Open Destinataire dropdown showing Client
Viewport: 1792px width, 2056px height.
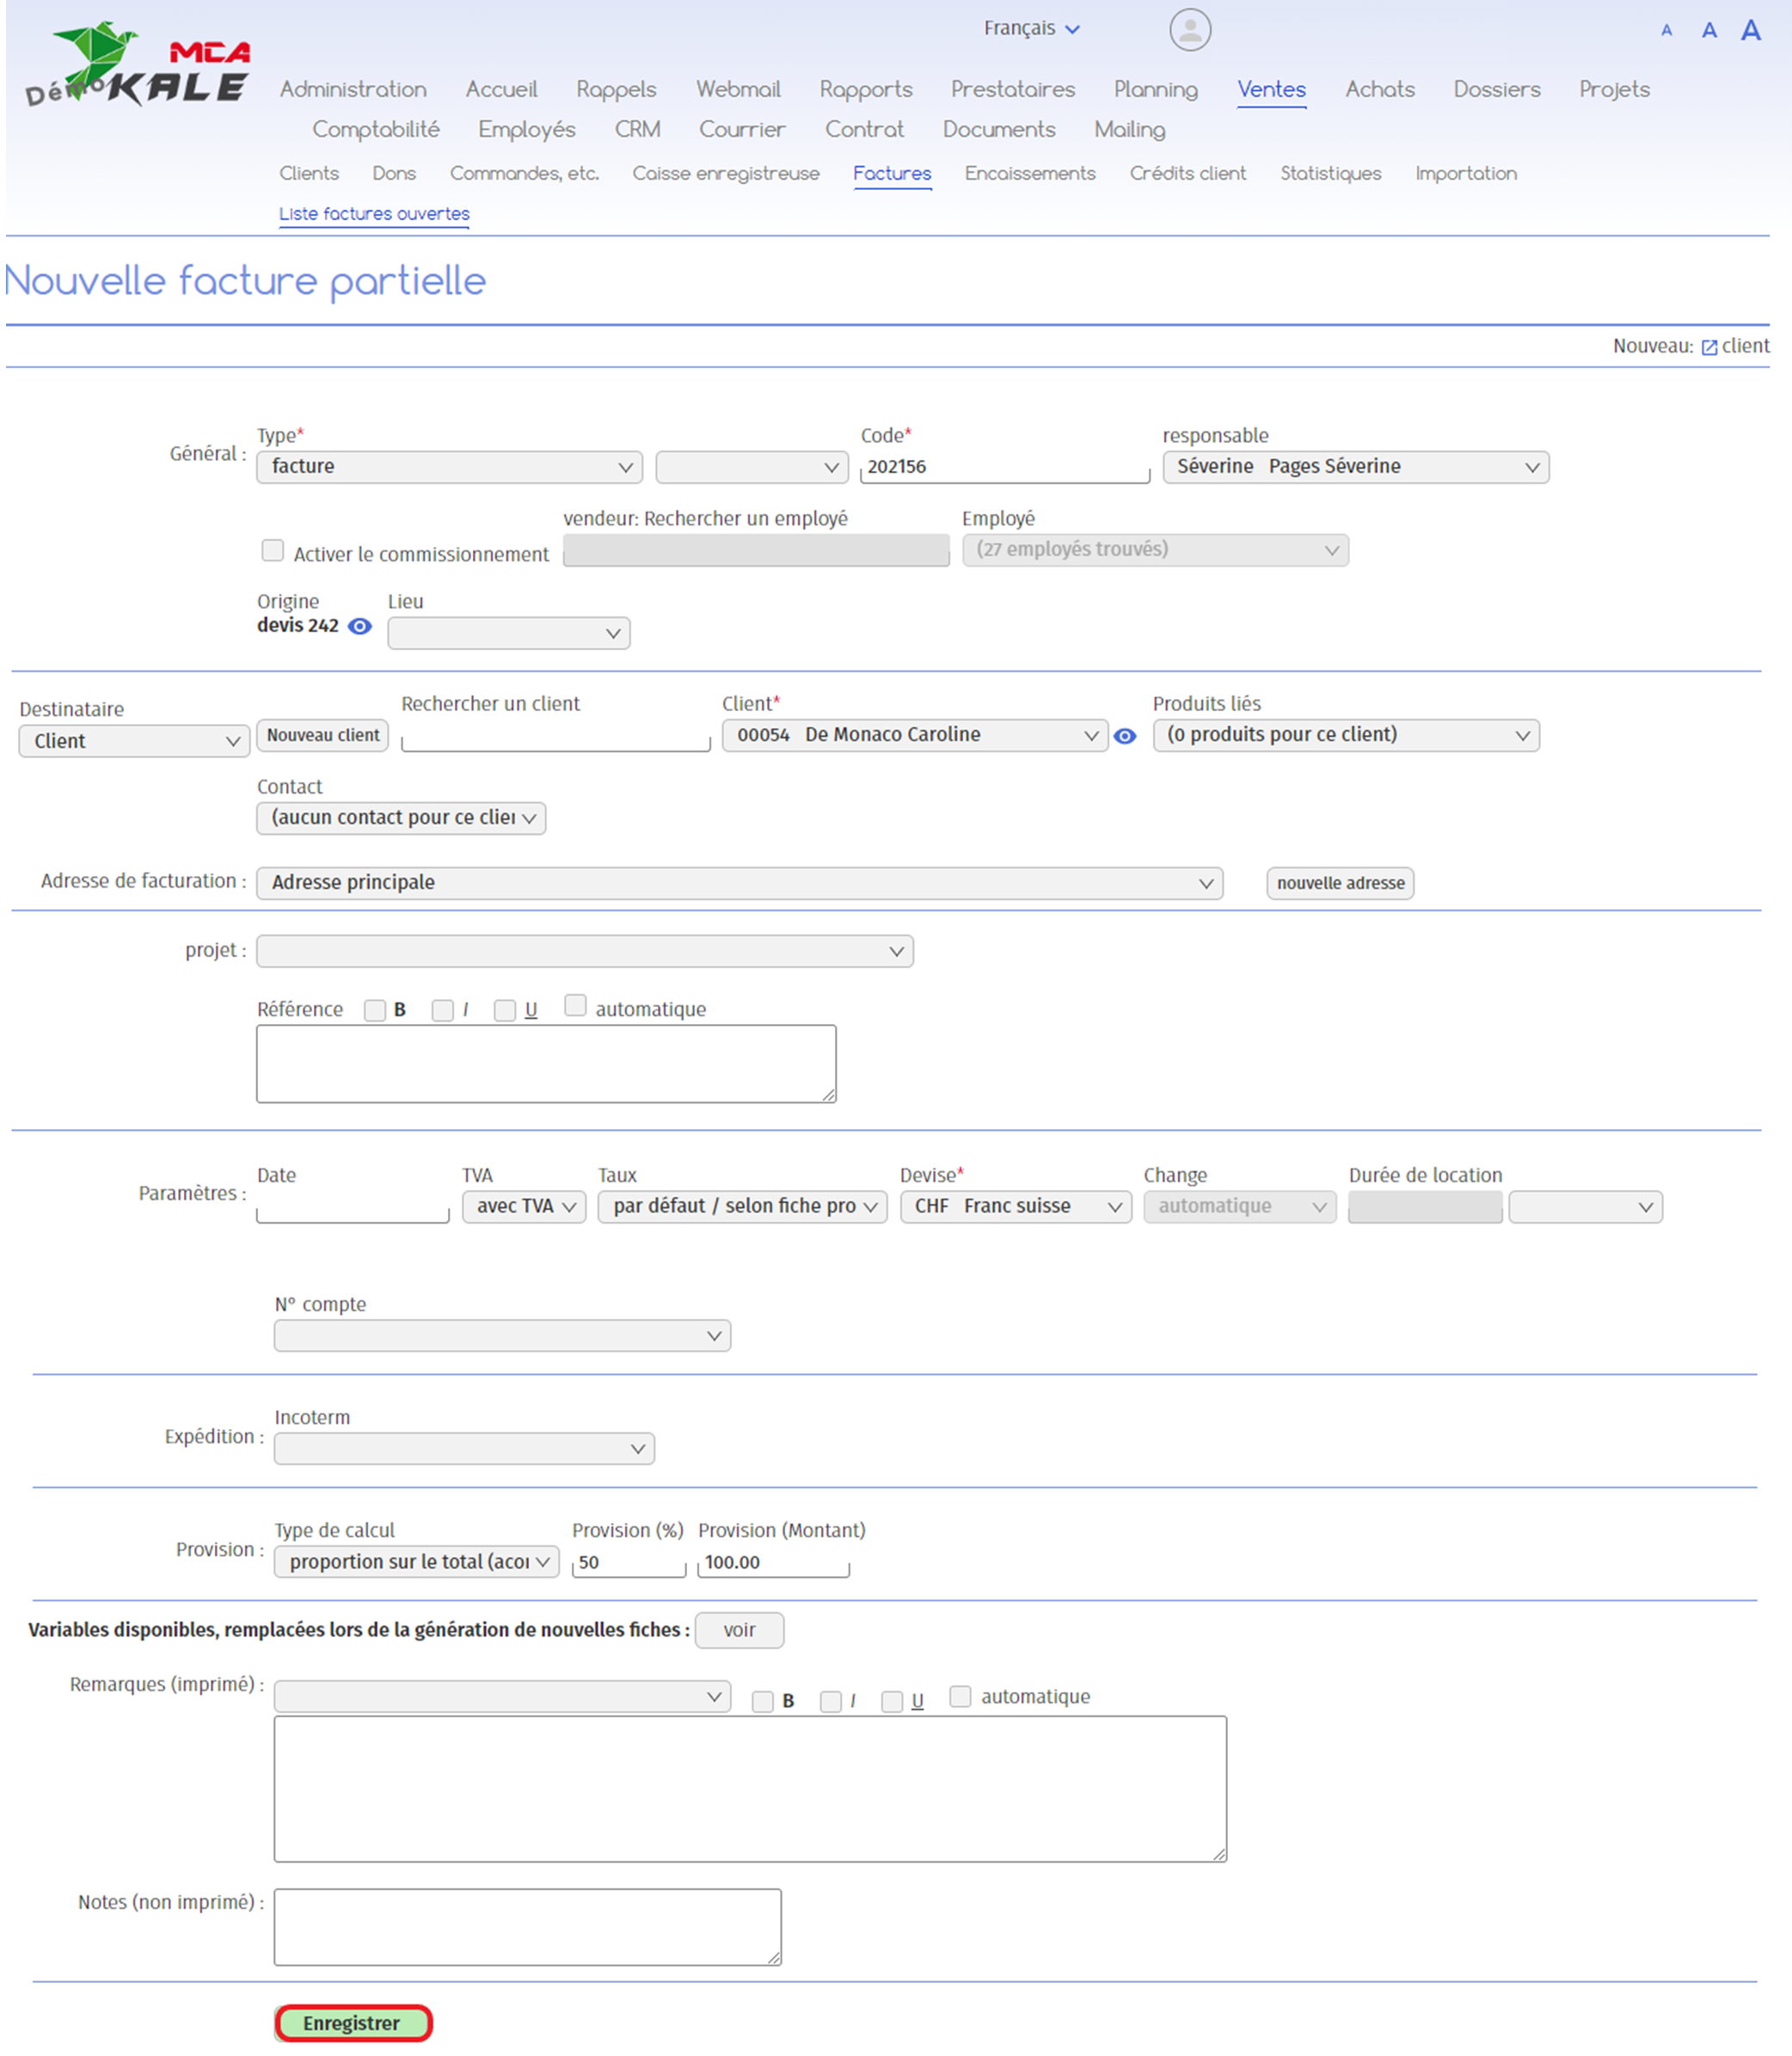134,741
